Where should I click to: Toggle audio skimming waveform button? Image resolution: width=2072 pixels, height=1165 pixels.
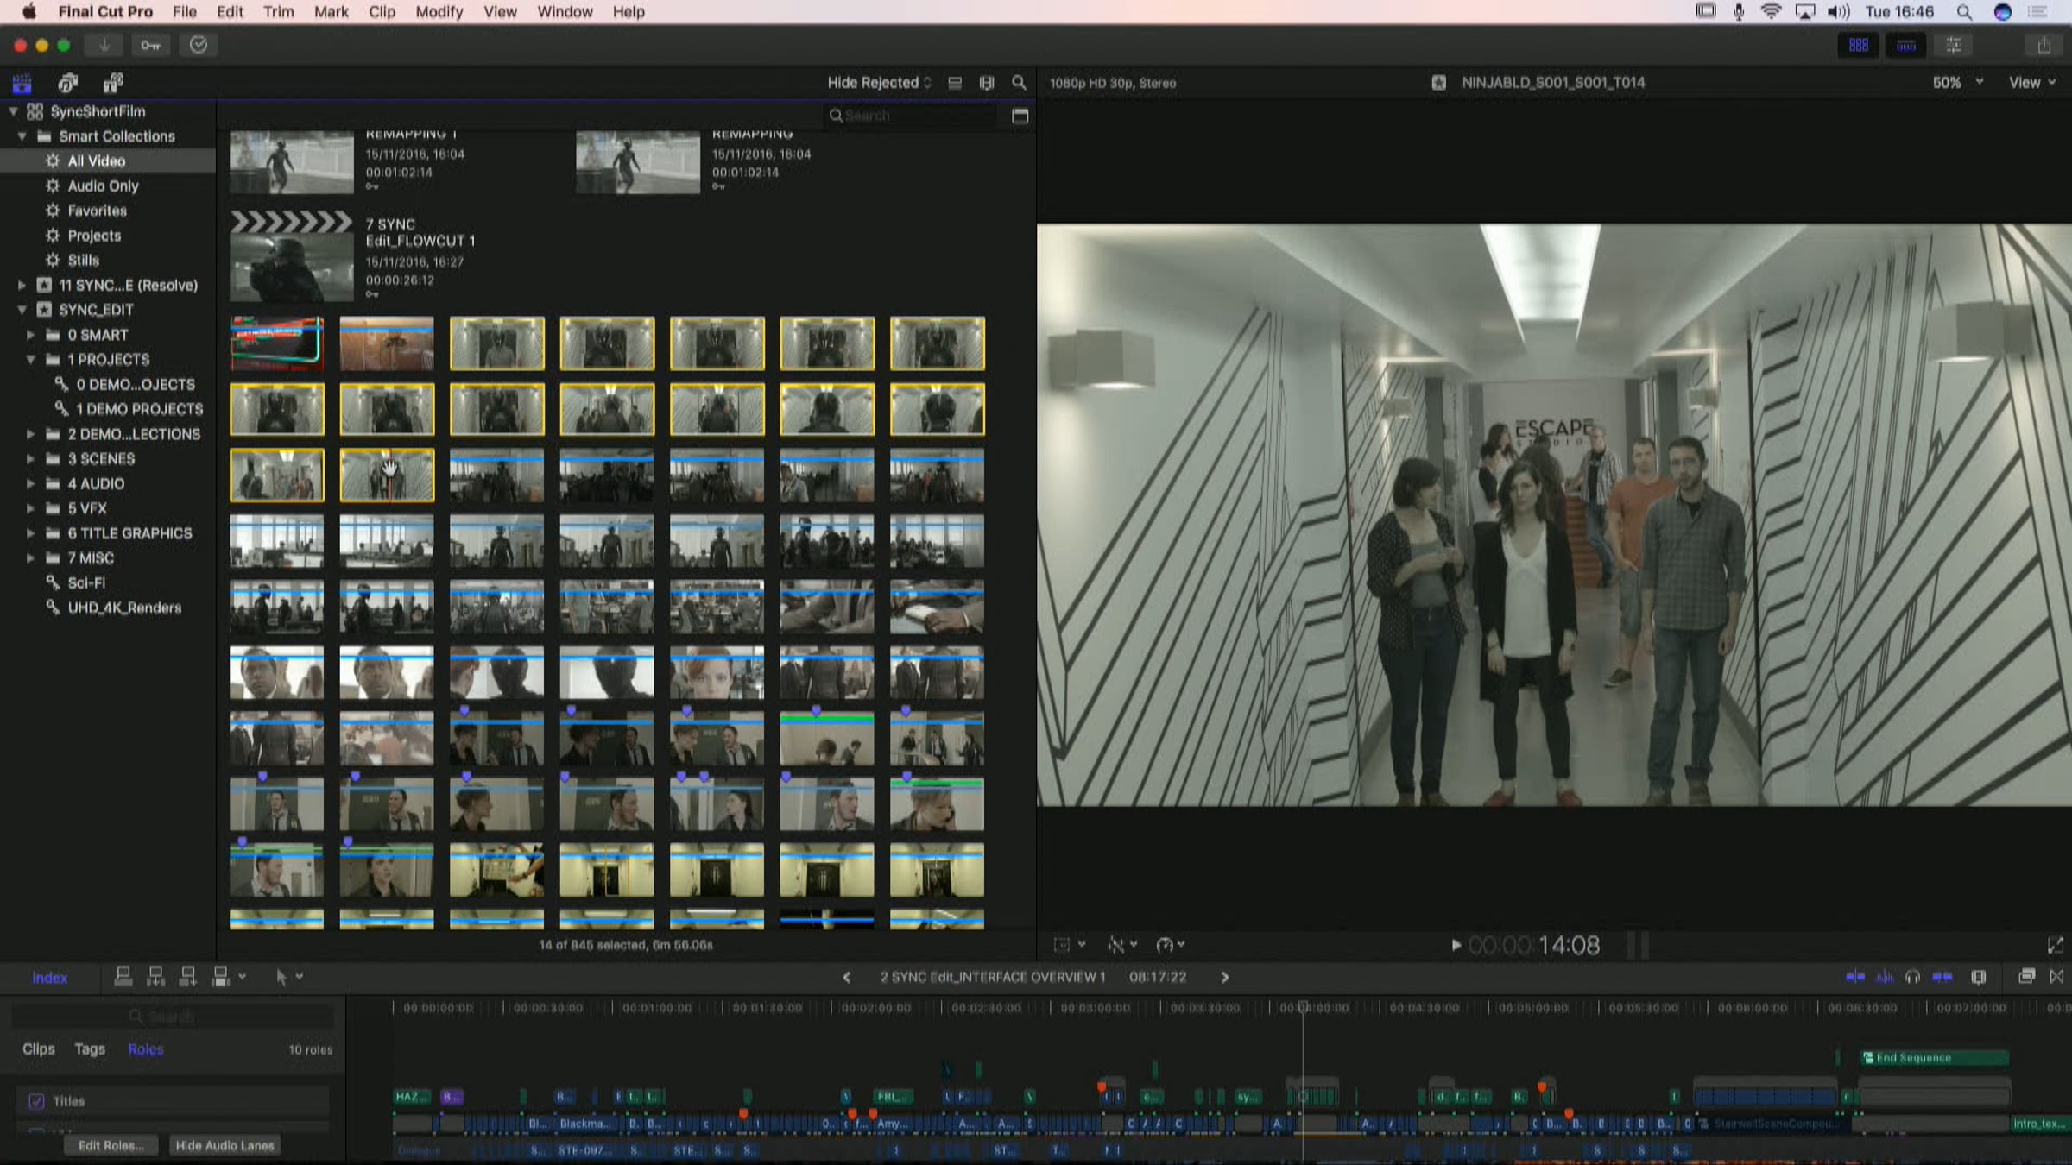[x=1885, y=977]
